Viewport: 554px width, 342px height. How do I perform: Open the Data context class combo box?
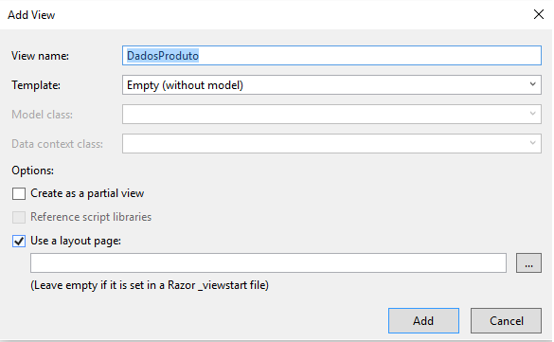(x=331, y=143)
